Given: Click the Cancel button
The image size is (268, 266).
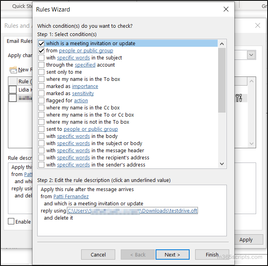Looking at the screenshot, I should (98, 255).
